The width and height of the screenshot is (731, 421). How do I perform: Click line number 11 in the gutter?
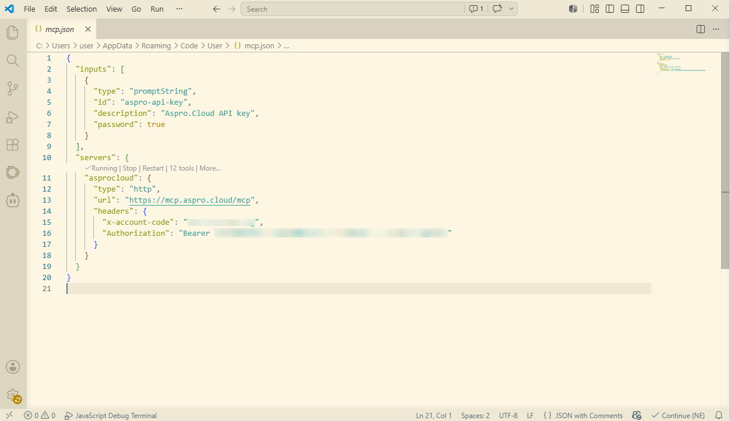coord(47,178)
